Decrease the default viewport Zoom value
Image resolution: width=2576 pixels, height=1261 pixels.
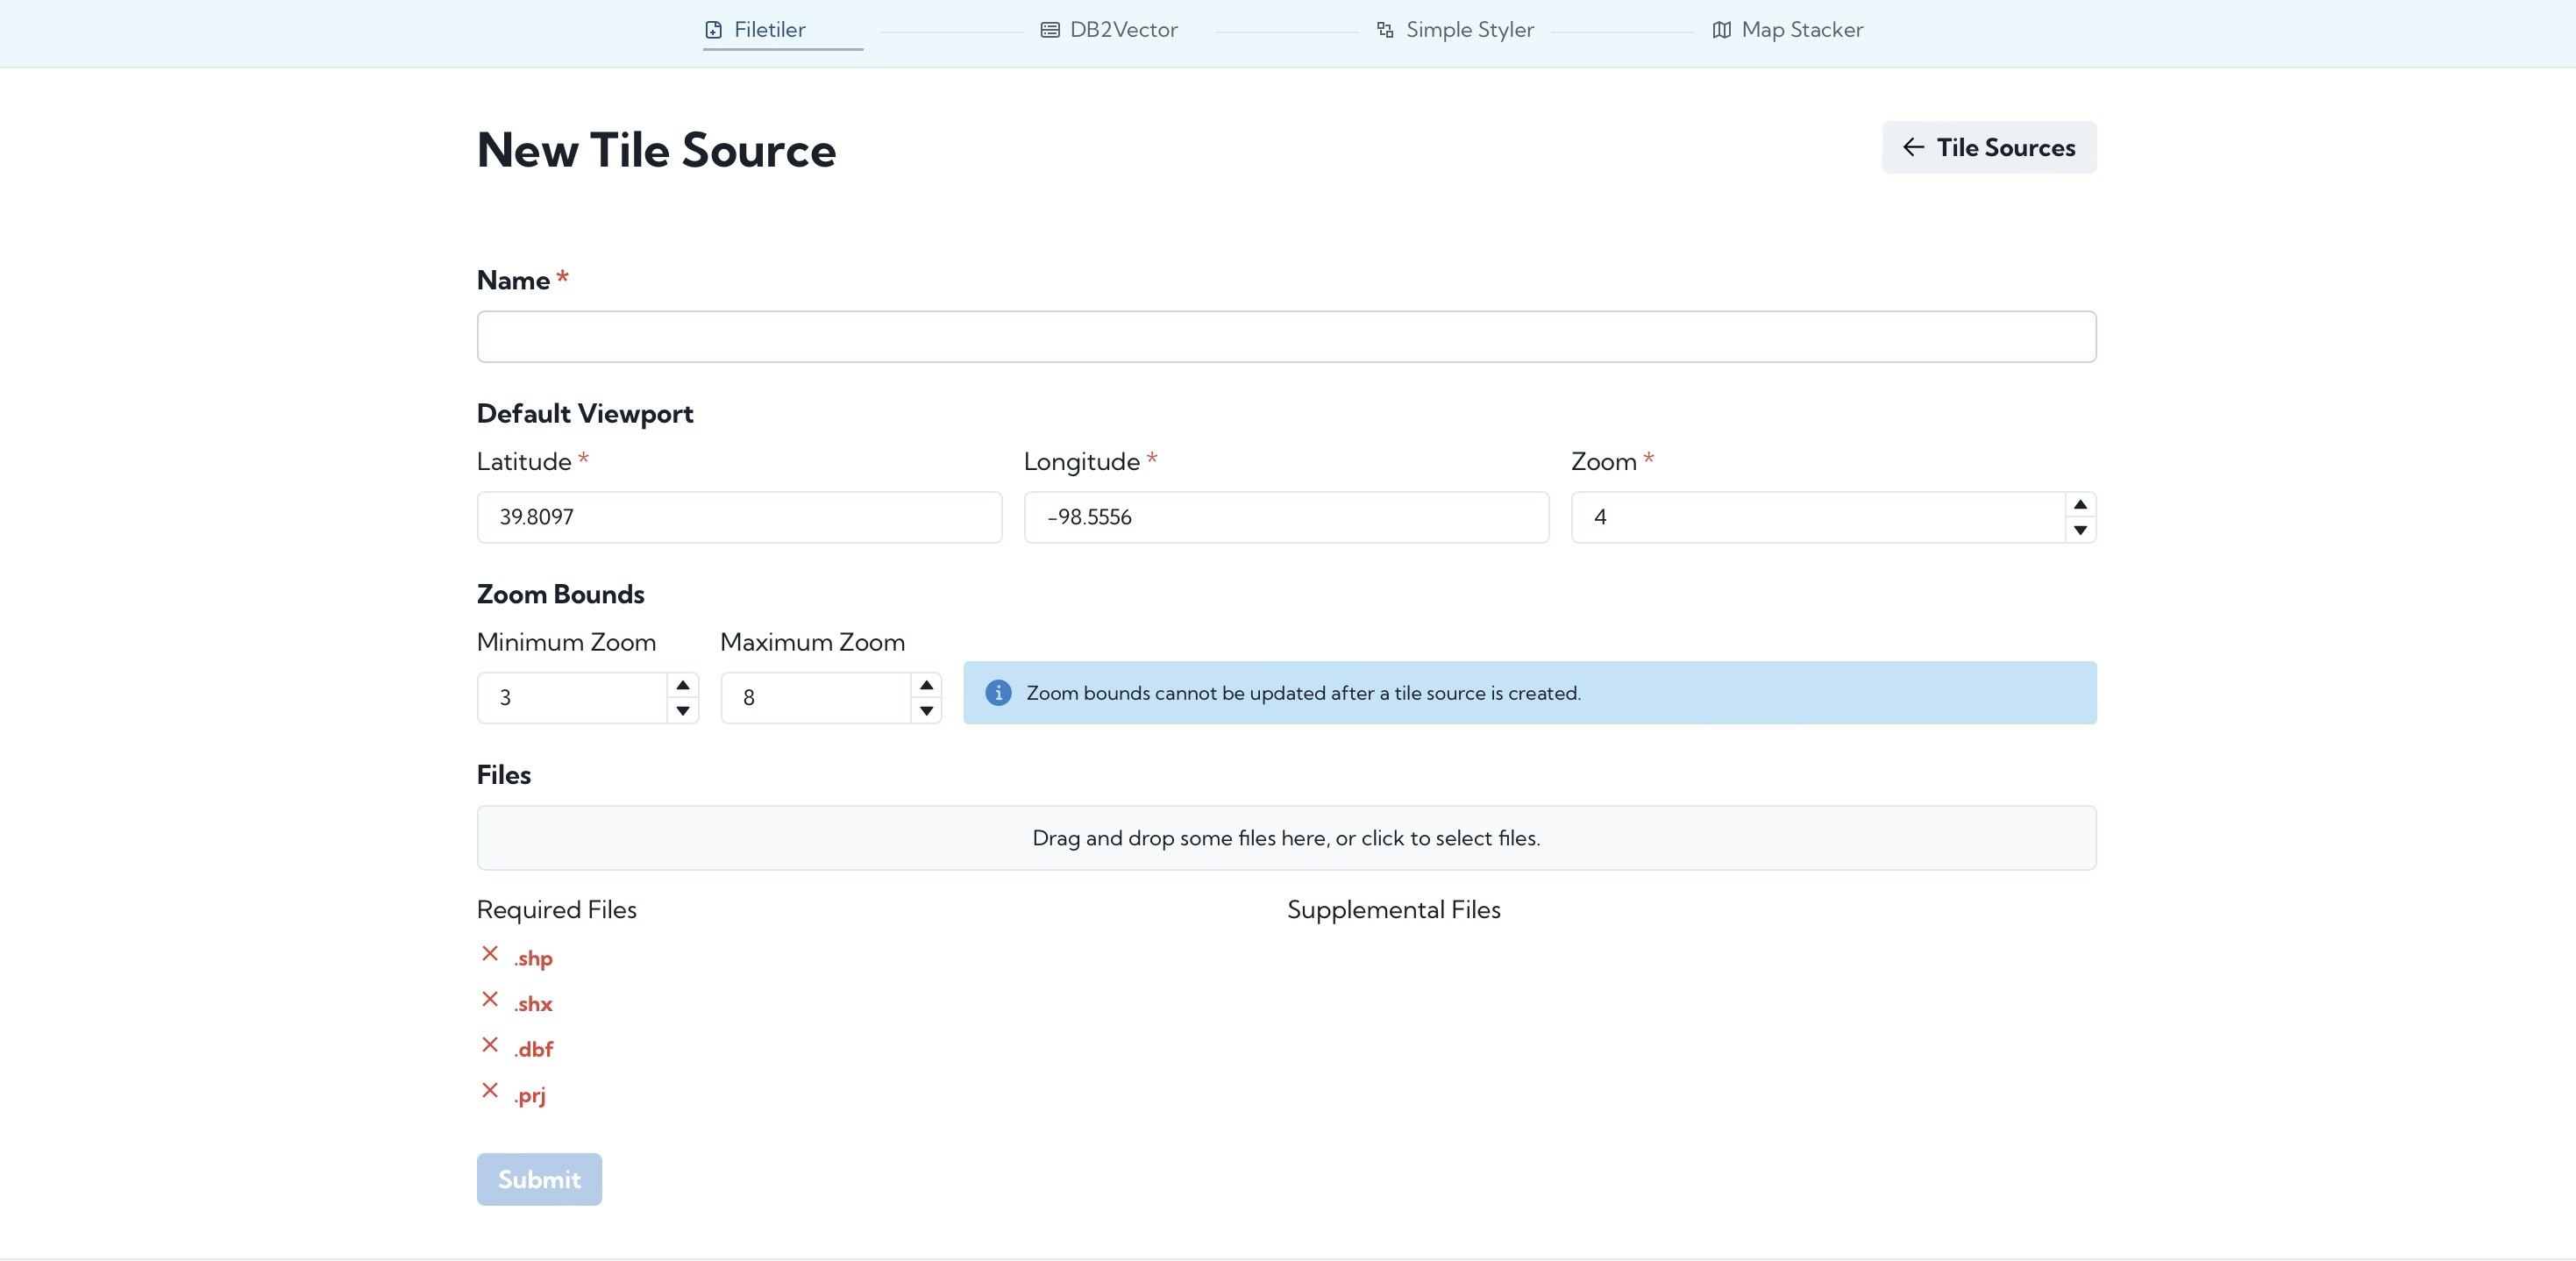click(x=2080, y=530)
